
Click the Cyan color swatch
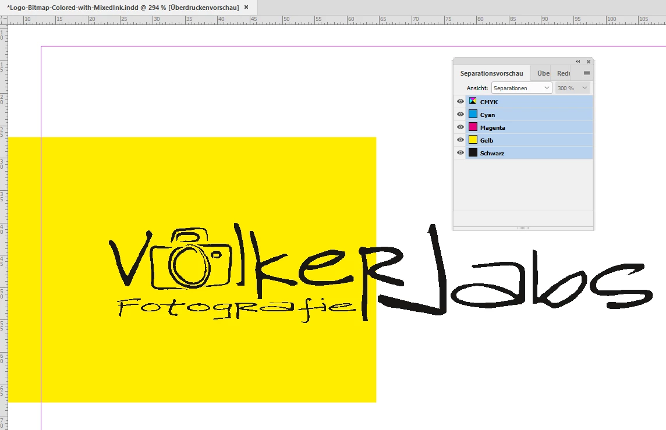click(473, 114)
